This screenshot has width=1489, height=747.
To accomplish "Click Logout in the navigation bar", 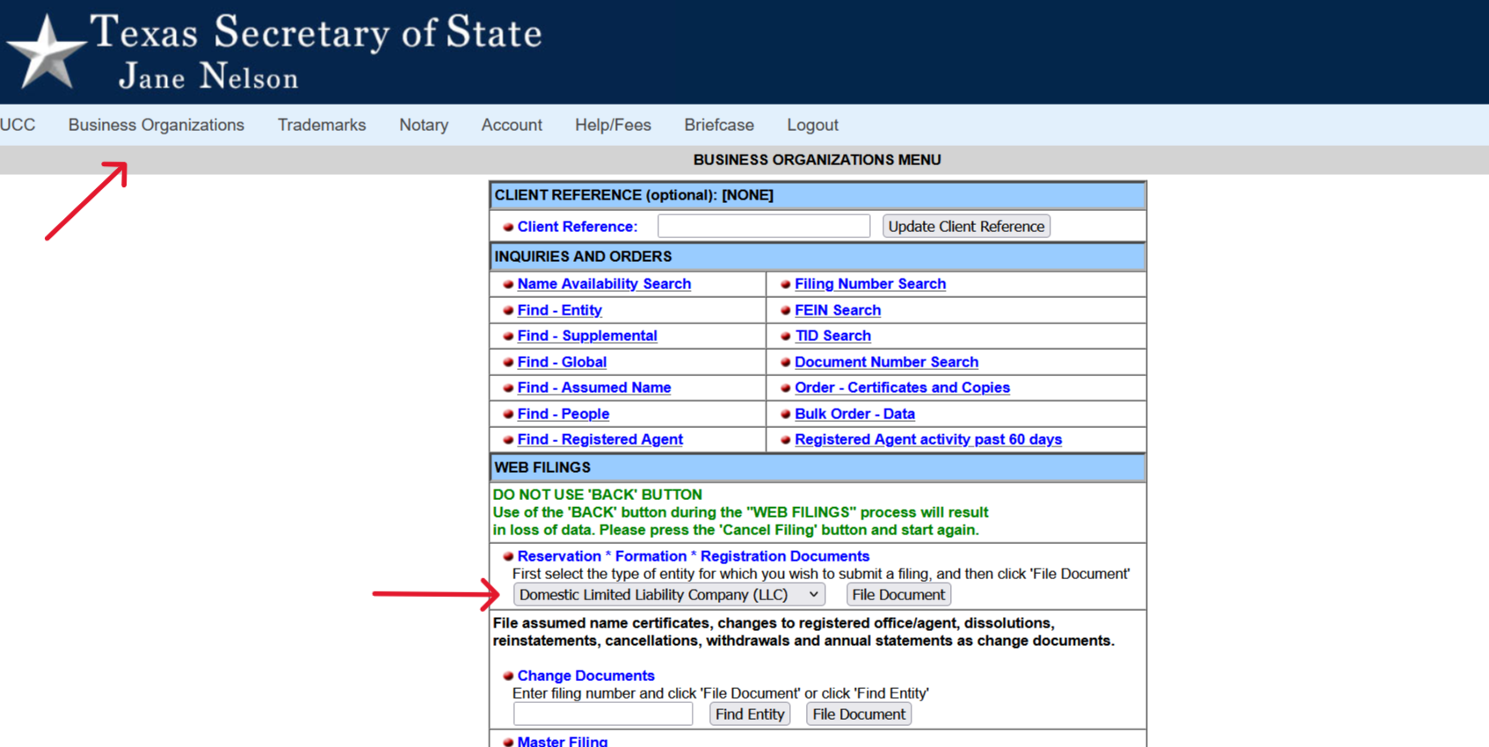I will pos(812,125).
